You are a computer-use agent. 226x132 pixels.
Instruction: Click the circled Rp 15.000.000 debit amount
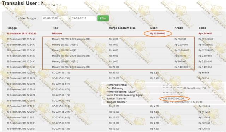pyautogui.click(x=157, y=34)
